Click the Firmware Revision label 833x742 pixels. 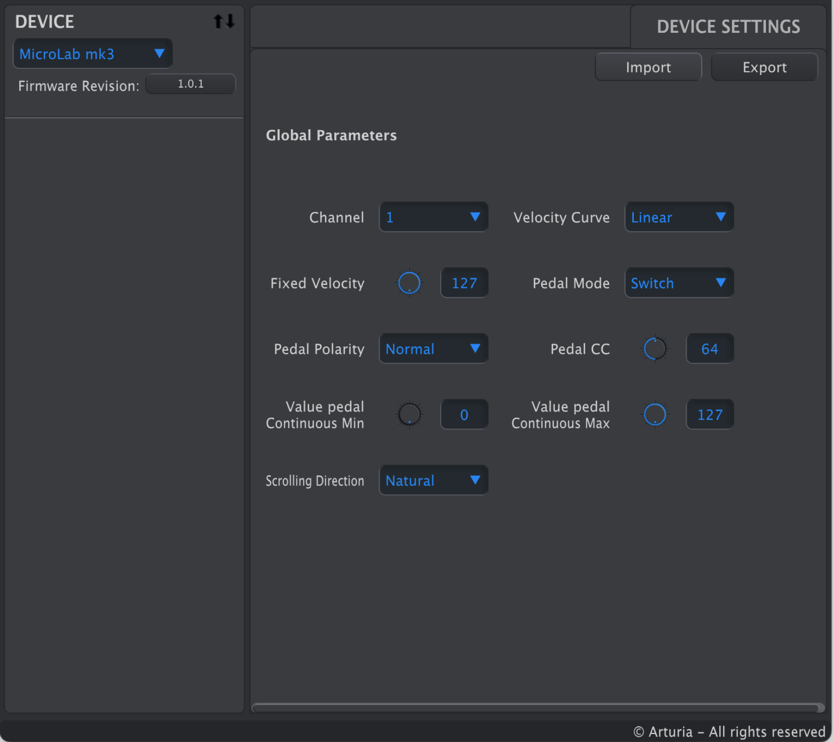tap(79, 86)
